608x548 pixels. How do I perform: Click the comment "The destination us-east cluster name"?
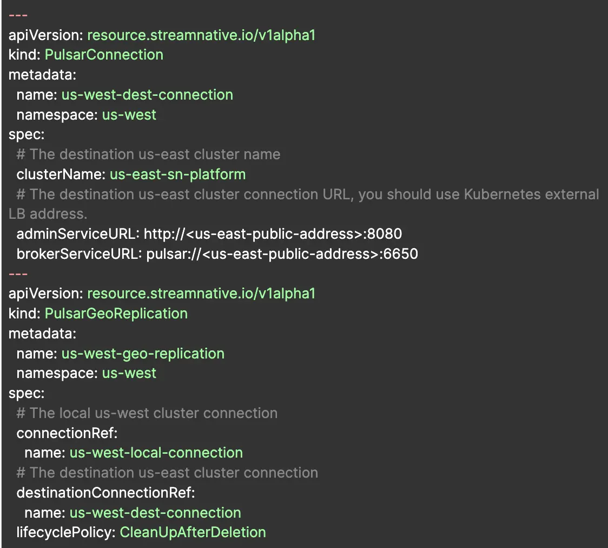(x=149, y=154)
